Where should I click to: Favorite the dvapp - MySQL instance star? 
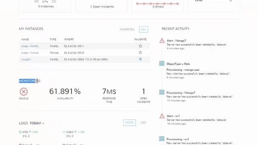pyautogui.click(x=140, y=46)
